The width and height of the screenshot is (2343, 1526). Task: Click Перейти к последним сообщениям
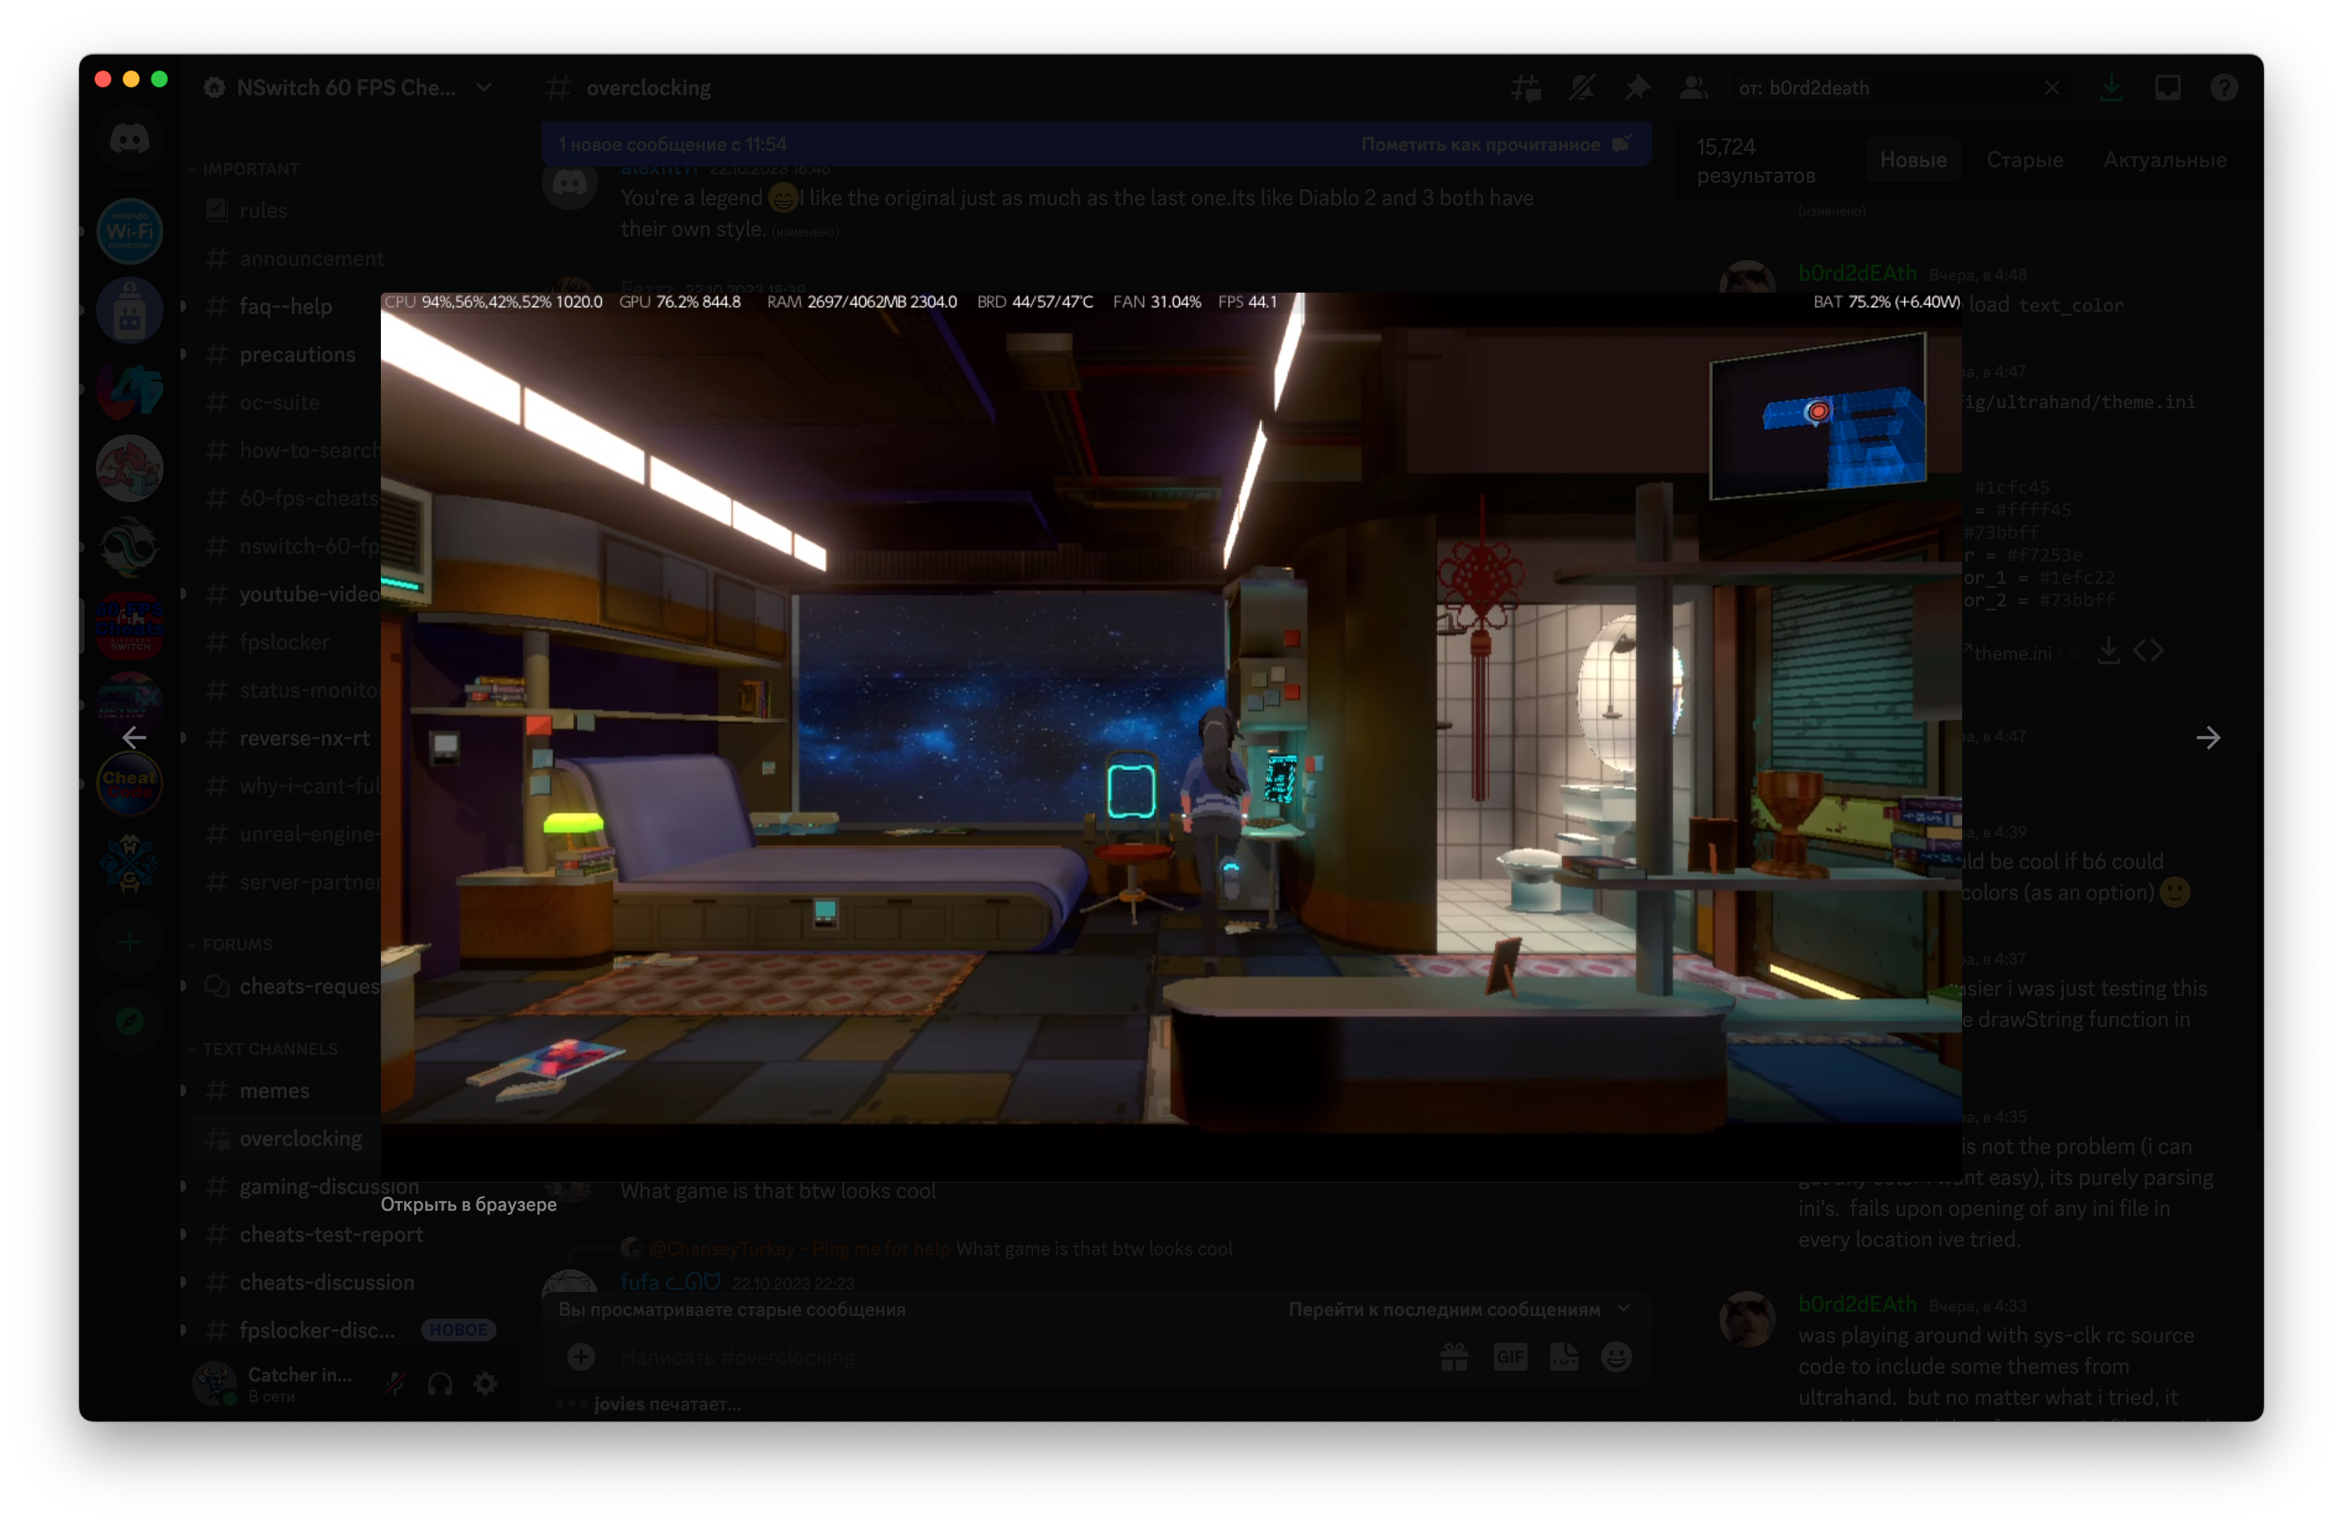pyautogui.click(x=1459, y=1310)
